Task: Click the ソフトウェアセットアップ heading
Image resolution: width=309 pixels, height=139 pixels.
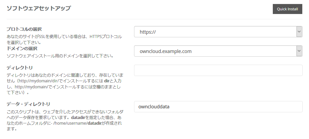Action: 39,9
